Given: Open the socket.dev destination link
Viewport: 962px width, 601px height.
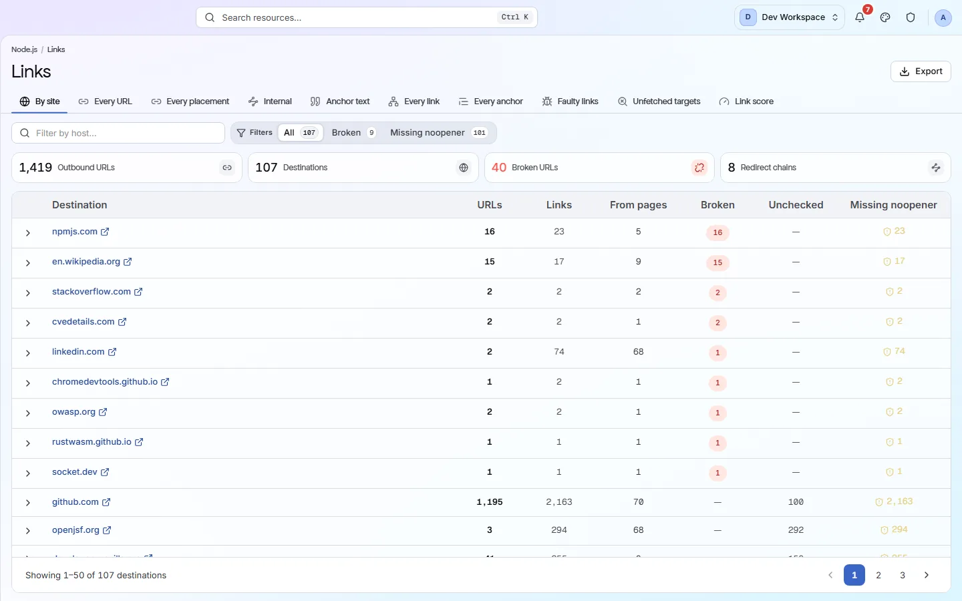Looking at the screenshot, I should pos(75,472).
